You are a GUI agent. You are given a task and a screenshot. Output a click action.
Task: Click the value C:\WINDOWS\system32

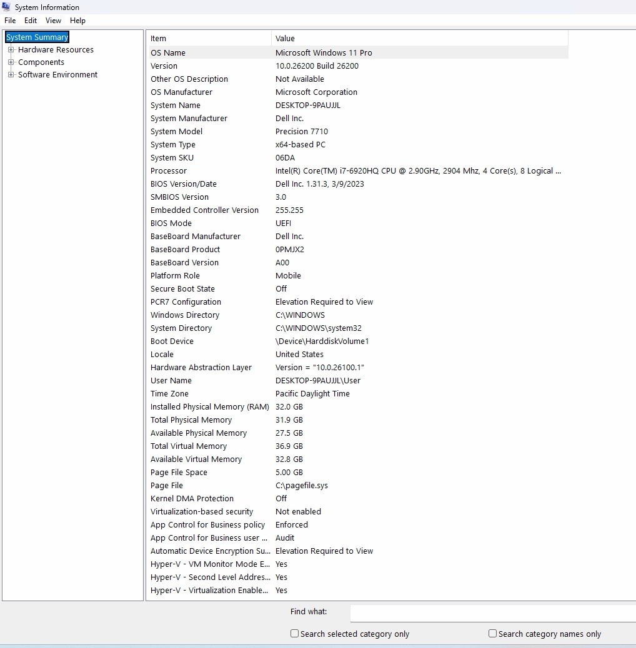click(x=319, y=328)
